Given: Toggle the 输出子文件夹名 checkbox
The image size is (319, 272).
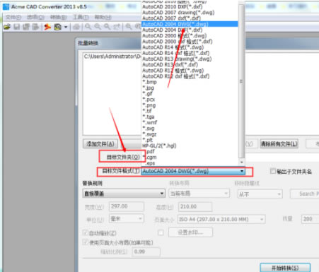Looking at the screenshot, I should pyautogui.click(x=273, y=171).
